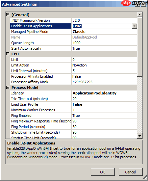Click the Maximum Worker Processes value 1

pos(74,110)
